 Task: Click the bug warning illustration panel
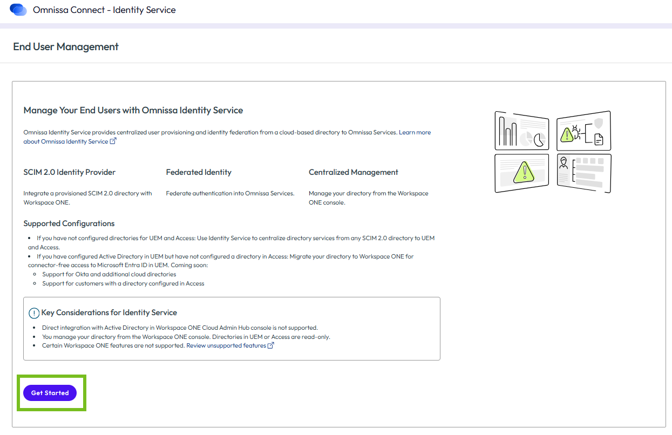(584, 131)
